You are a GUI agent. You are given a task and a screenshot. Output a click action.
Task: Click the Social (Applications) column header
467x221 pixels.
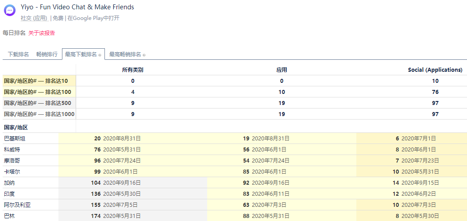[x=435, y=70]
